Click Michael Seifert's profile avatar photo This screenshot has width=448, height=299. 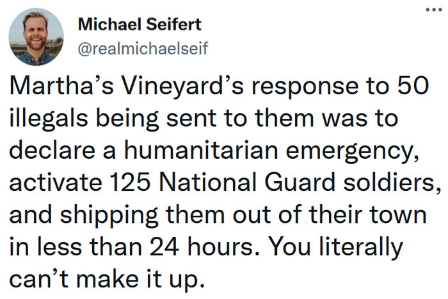36,36
